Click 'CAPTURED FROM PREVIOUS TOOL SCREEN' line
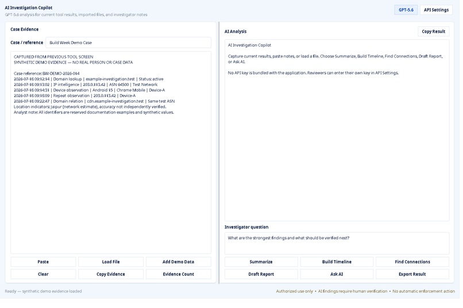Viewport: 463px width, 308px height. [53, 57]
